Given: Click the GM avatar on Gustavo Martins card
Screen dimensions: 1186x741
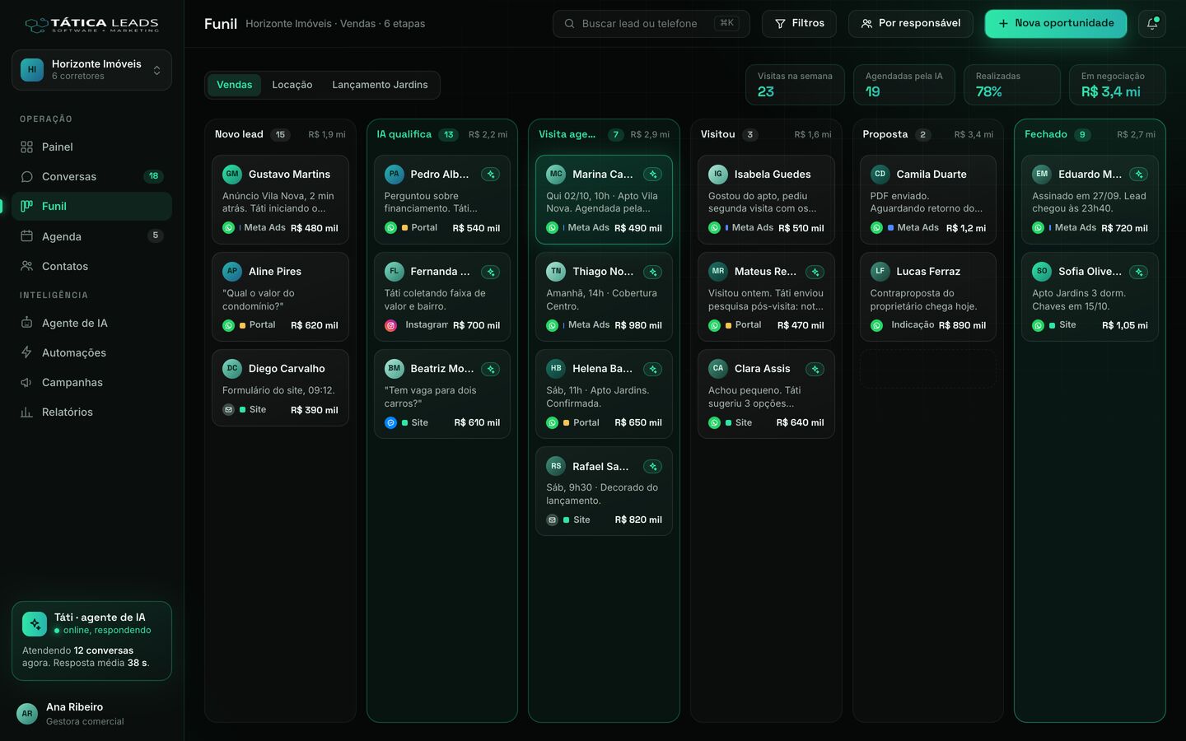Looking at the screenshot, I should click(x=232, y=174).
